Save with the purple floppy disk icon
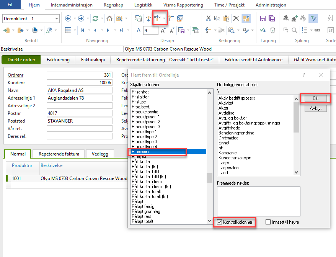 (263, 19)
